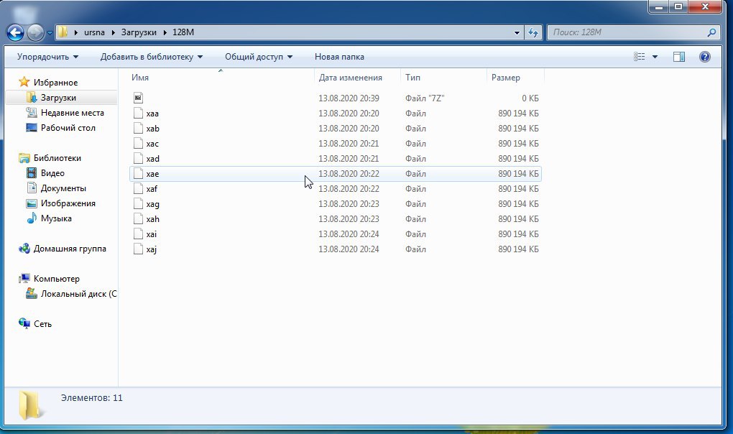Open Недавние места in sidebar
The image size is (733, 434).
pos(73,113)
